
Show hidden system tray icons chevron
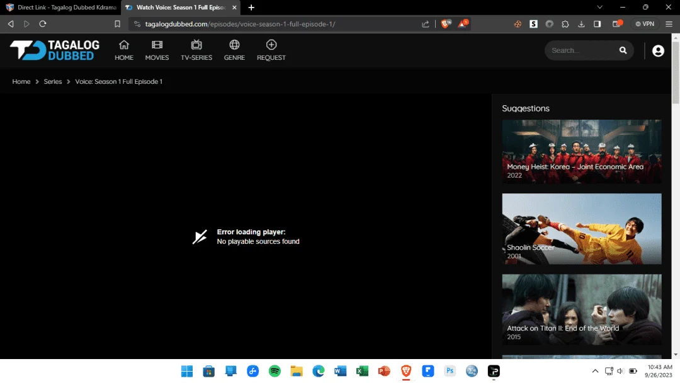(595, 371)
